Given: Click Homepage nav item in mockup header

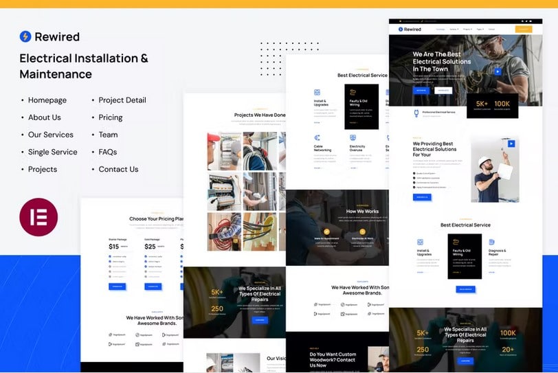Looking at the screenshot, I should pyautogui.click(x=440, y=29).
